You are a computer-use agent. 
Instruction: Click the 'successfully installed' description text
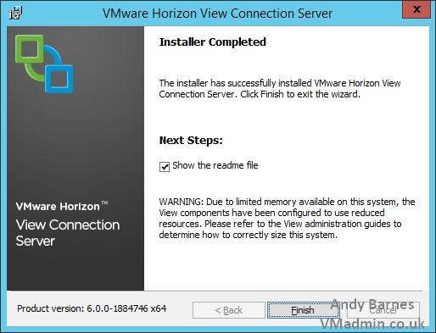pyautogui.click(x=280, y=88)
